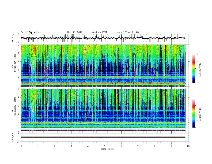Click the "VLF Spectra" plot title
The image size is (212, 164).
coord(30,32)
